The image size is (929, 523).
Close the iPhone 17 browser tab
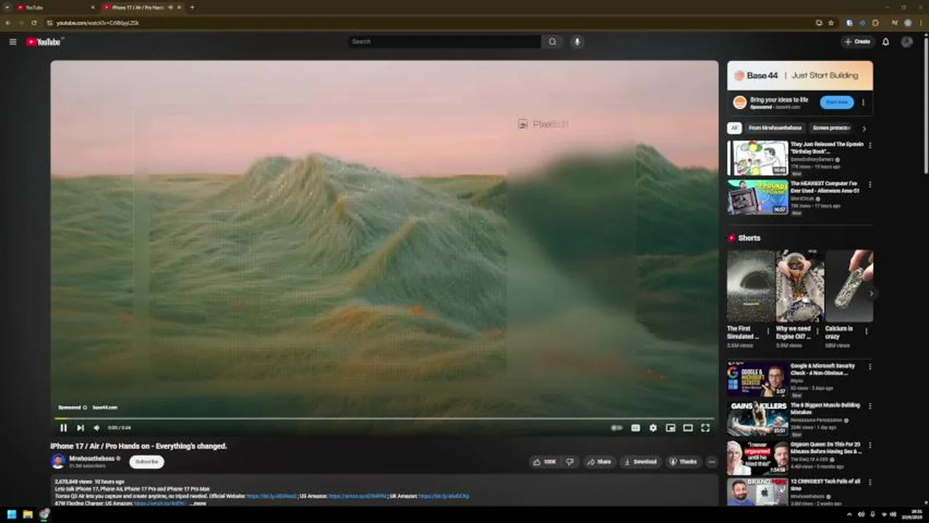tap(179, 7)
